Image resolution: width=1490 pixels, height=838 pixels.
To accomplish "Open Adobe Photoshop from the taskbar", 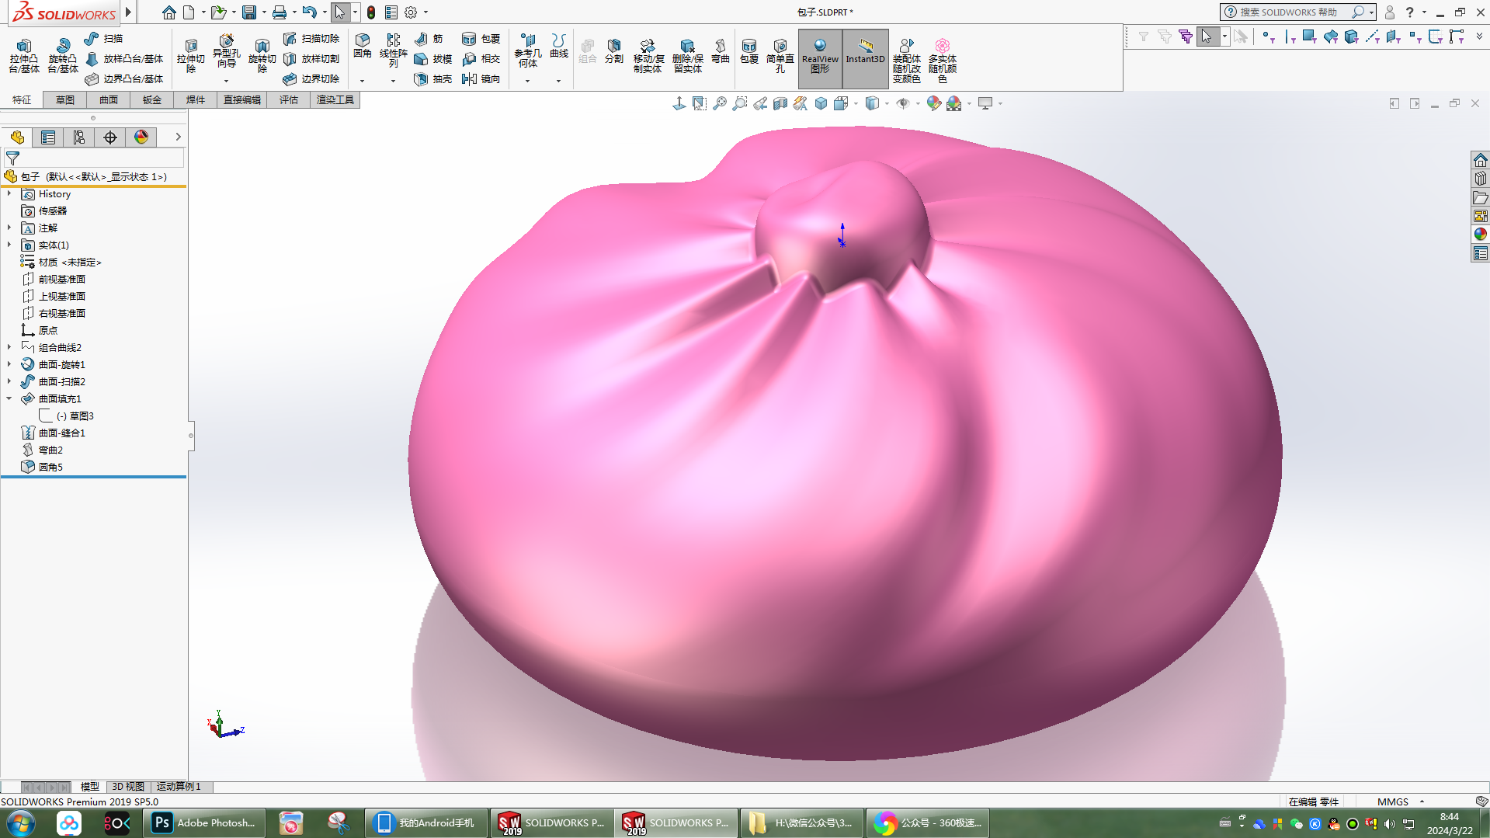I will (x=204, y=822).
